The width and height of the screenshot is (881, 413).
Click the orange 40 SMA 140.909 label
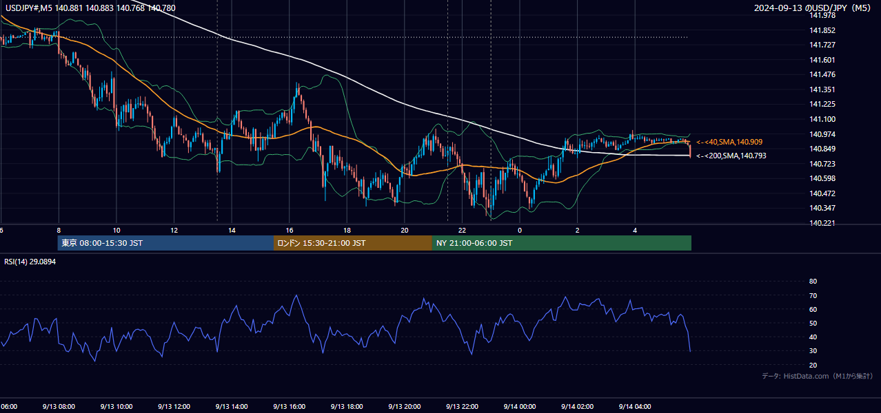(729, 142)
